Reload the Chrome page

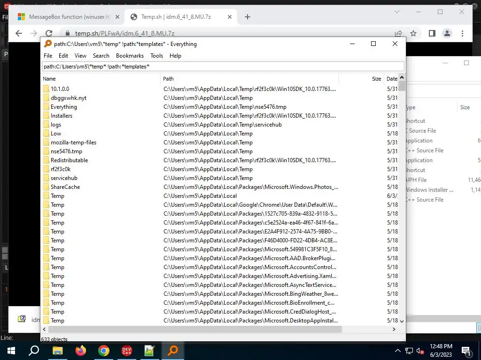point(49,33)
